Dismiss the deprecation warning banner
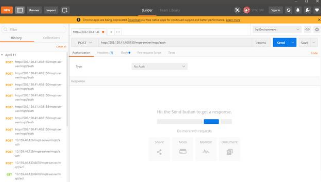 (x=319, y=20)
